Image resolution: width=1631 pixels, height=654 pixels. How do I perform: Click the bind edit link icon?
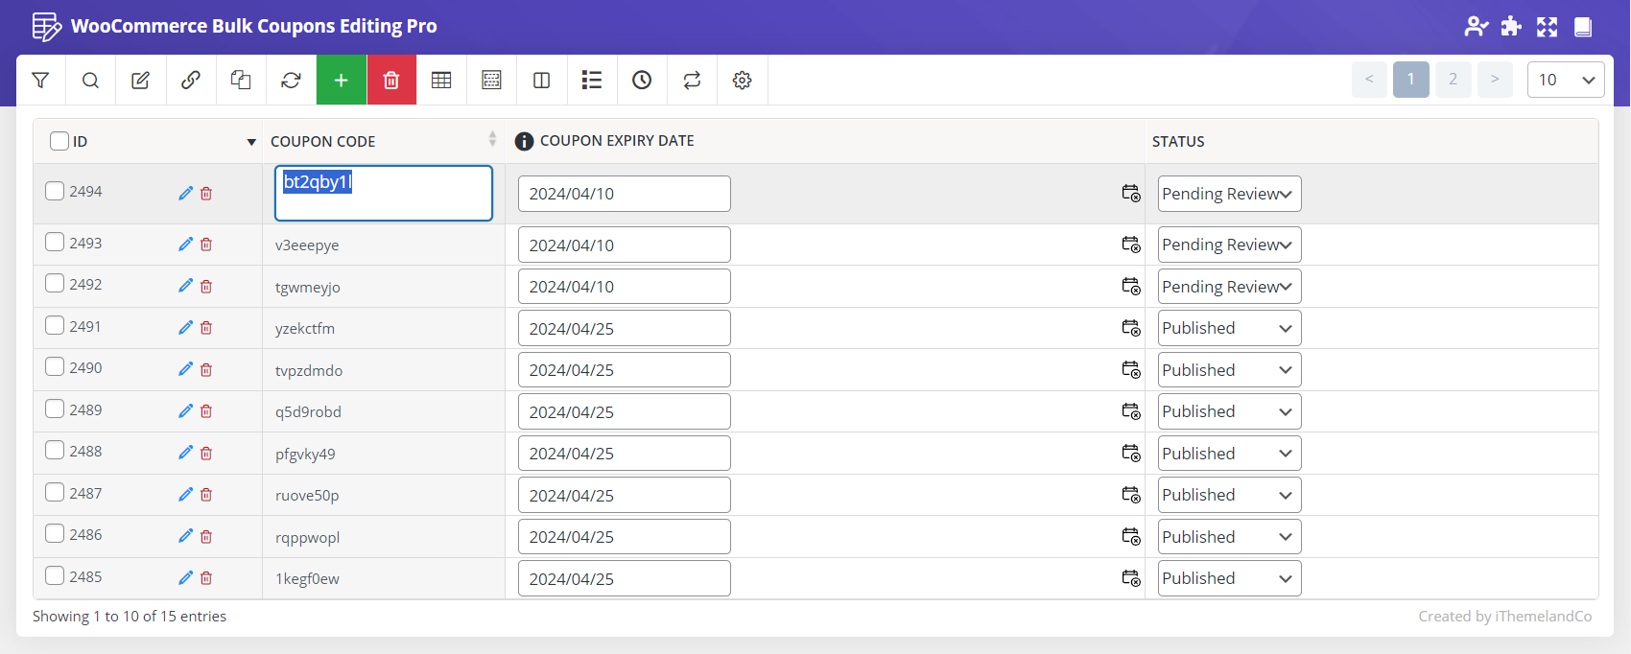tap(191, 81)
